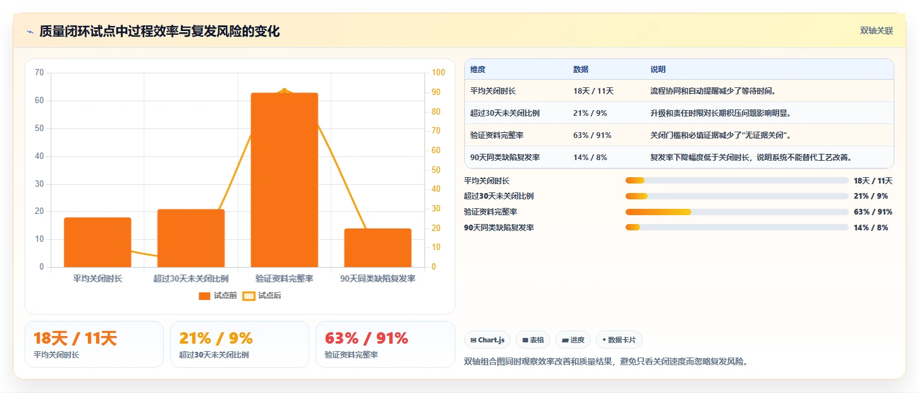Click the 平均关闭时长 progress bar
This screenshot has width=919, height=393.
pyautogui.click(x=737, y=180)
